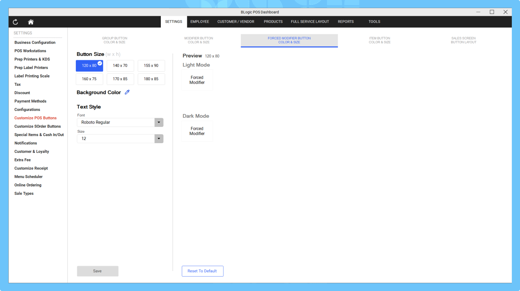Open Customize SOrder Buttons settings
The image size is (520, 291).
coord(38,127)
